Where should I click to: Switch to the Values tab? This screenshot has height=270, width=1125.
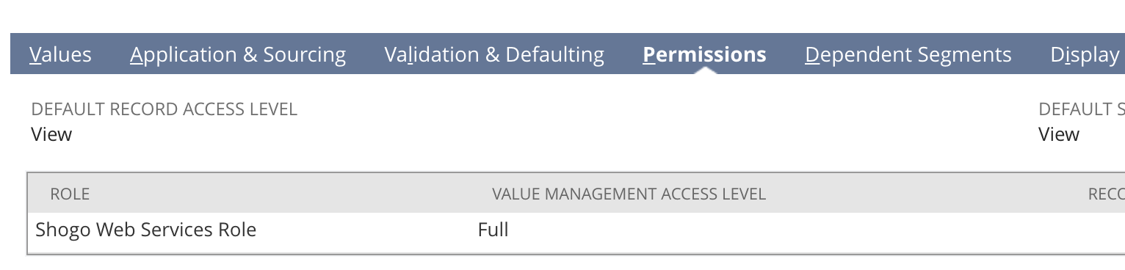point(60,55)
